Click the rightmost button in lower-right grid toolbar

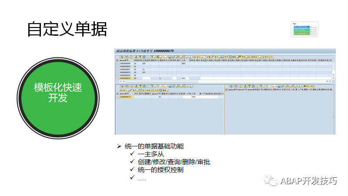(309, 86)
